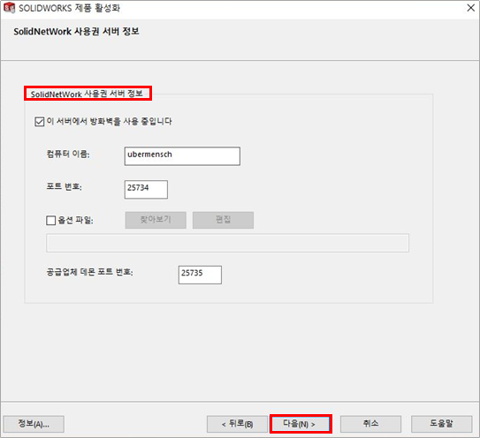
Task: Close the SOLIDWORKS activation dialog window
Action: pyautogui.click(x=471, y=8)
